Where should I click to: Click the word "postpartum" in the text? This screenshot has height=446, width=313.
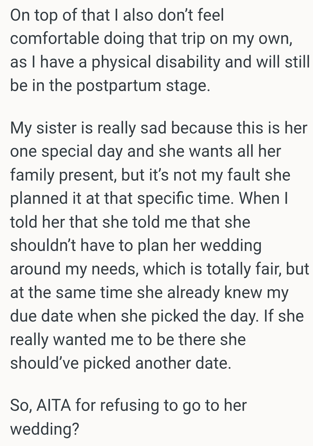coord(118,86)
